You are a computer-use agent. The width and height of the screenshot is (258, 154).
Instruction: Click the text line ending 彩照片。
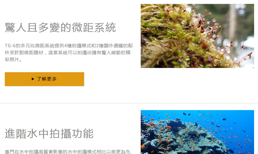point(13,60)
